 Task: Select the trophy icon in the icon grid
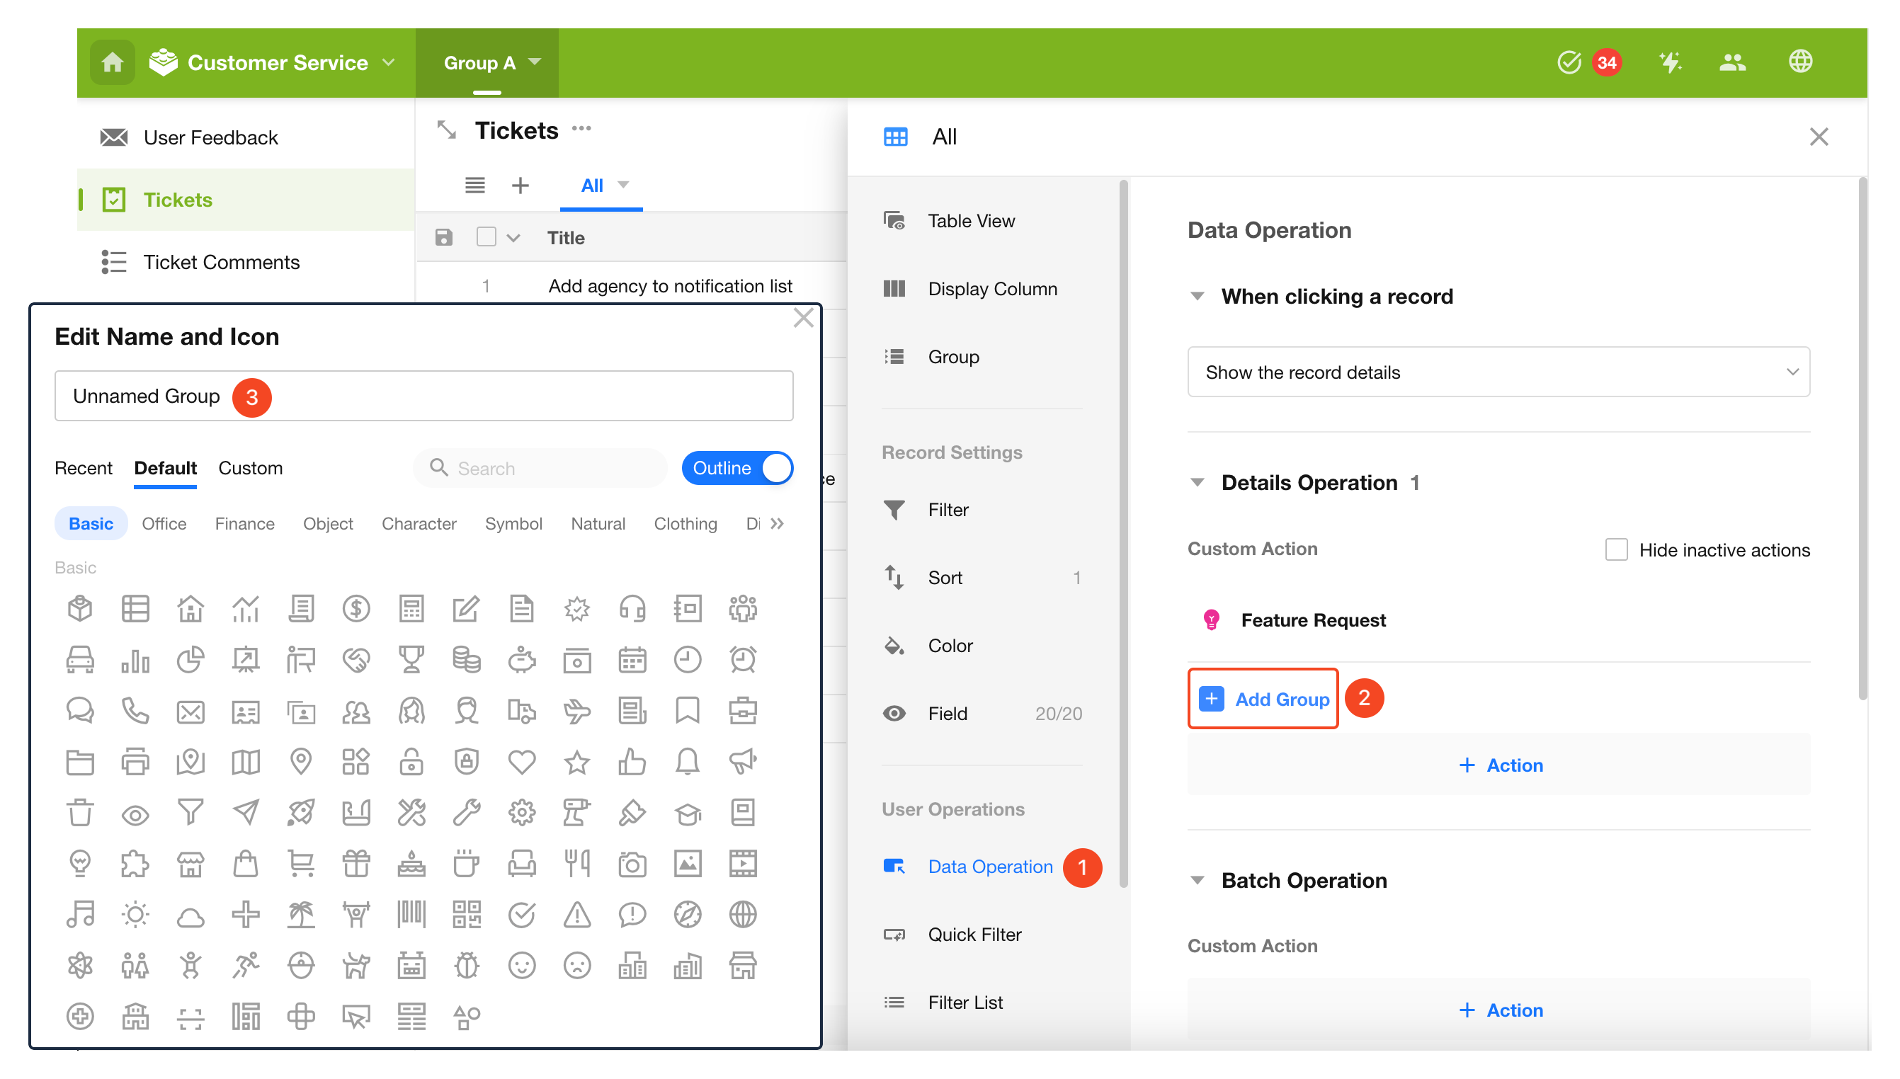[x=411, y=660]
